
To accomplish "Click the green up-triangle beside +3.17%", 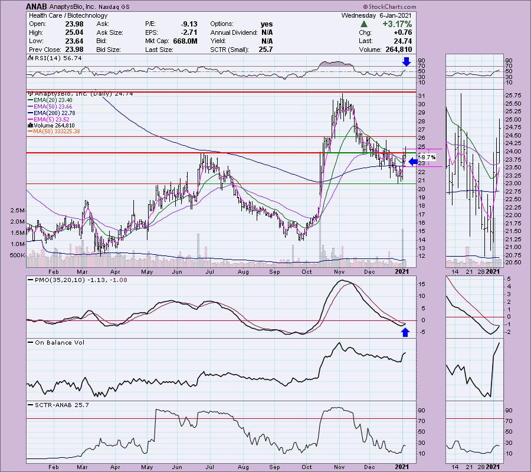I will [363, 24].
